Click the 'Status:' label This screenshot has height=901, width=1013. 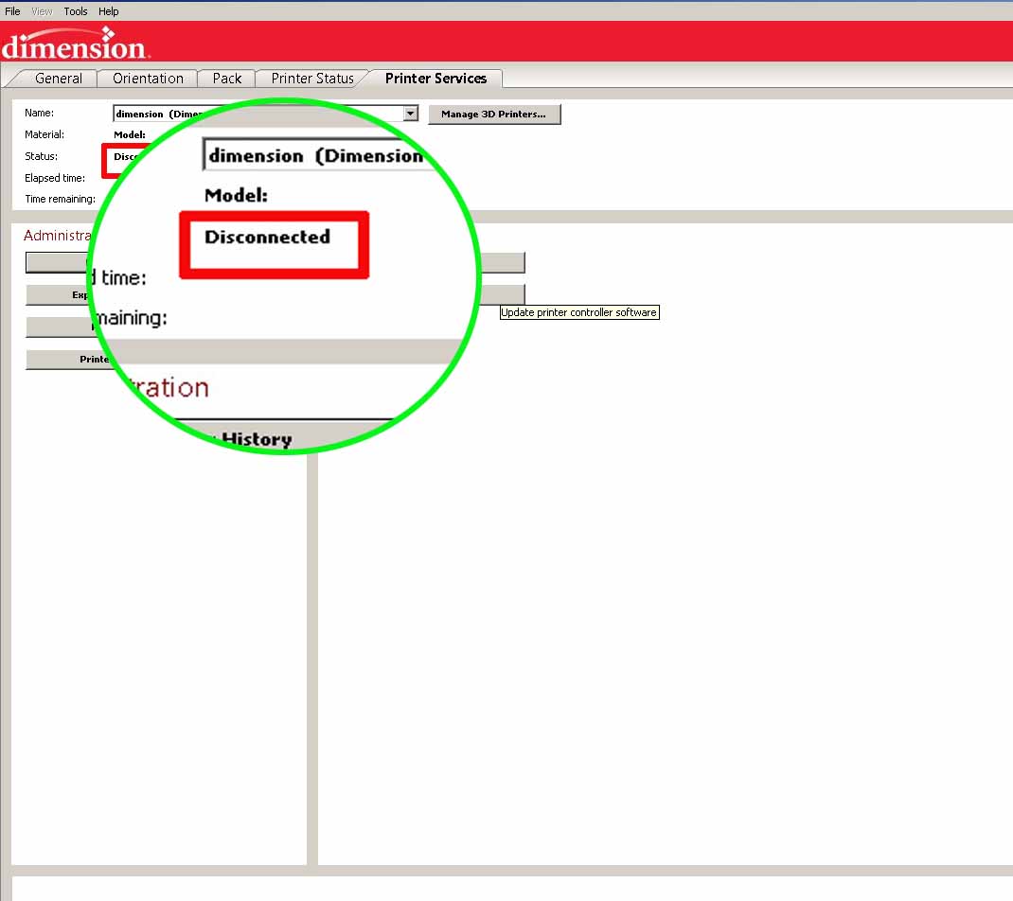pos(41,156)
